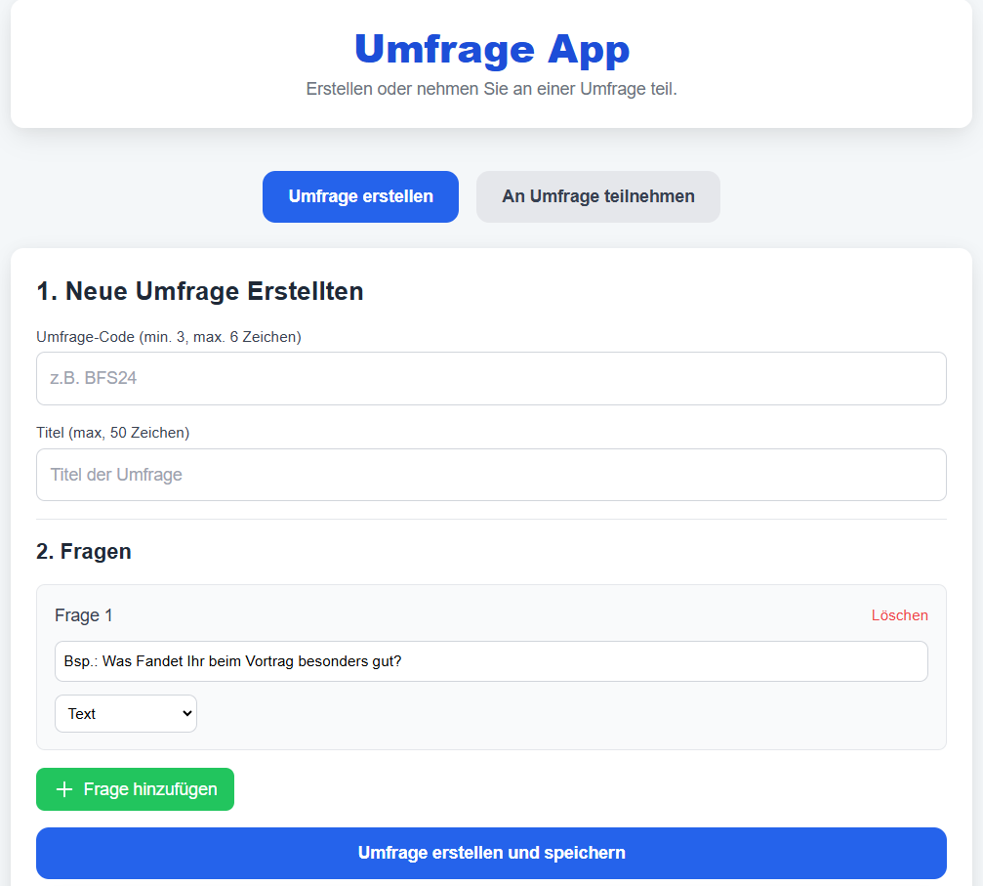Select the Frage 1 question text field
Viewport: 983px width, 886px height.
click(491, 661)
